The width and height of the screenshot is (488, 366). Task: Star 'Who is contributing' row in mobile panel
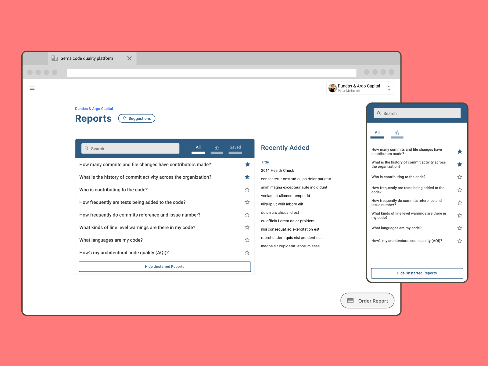pyautogui.click(x=460, y=177)
